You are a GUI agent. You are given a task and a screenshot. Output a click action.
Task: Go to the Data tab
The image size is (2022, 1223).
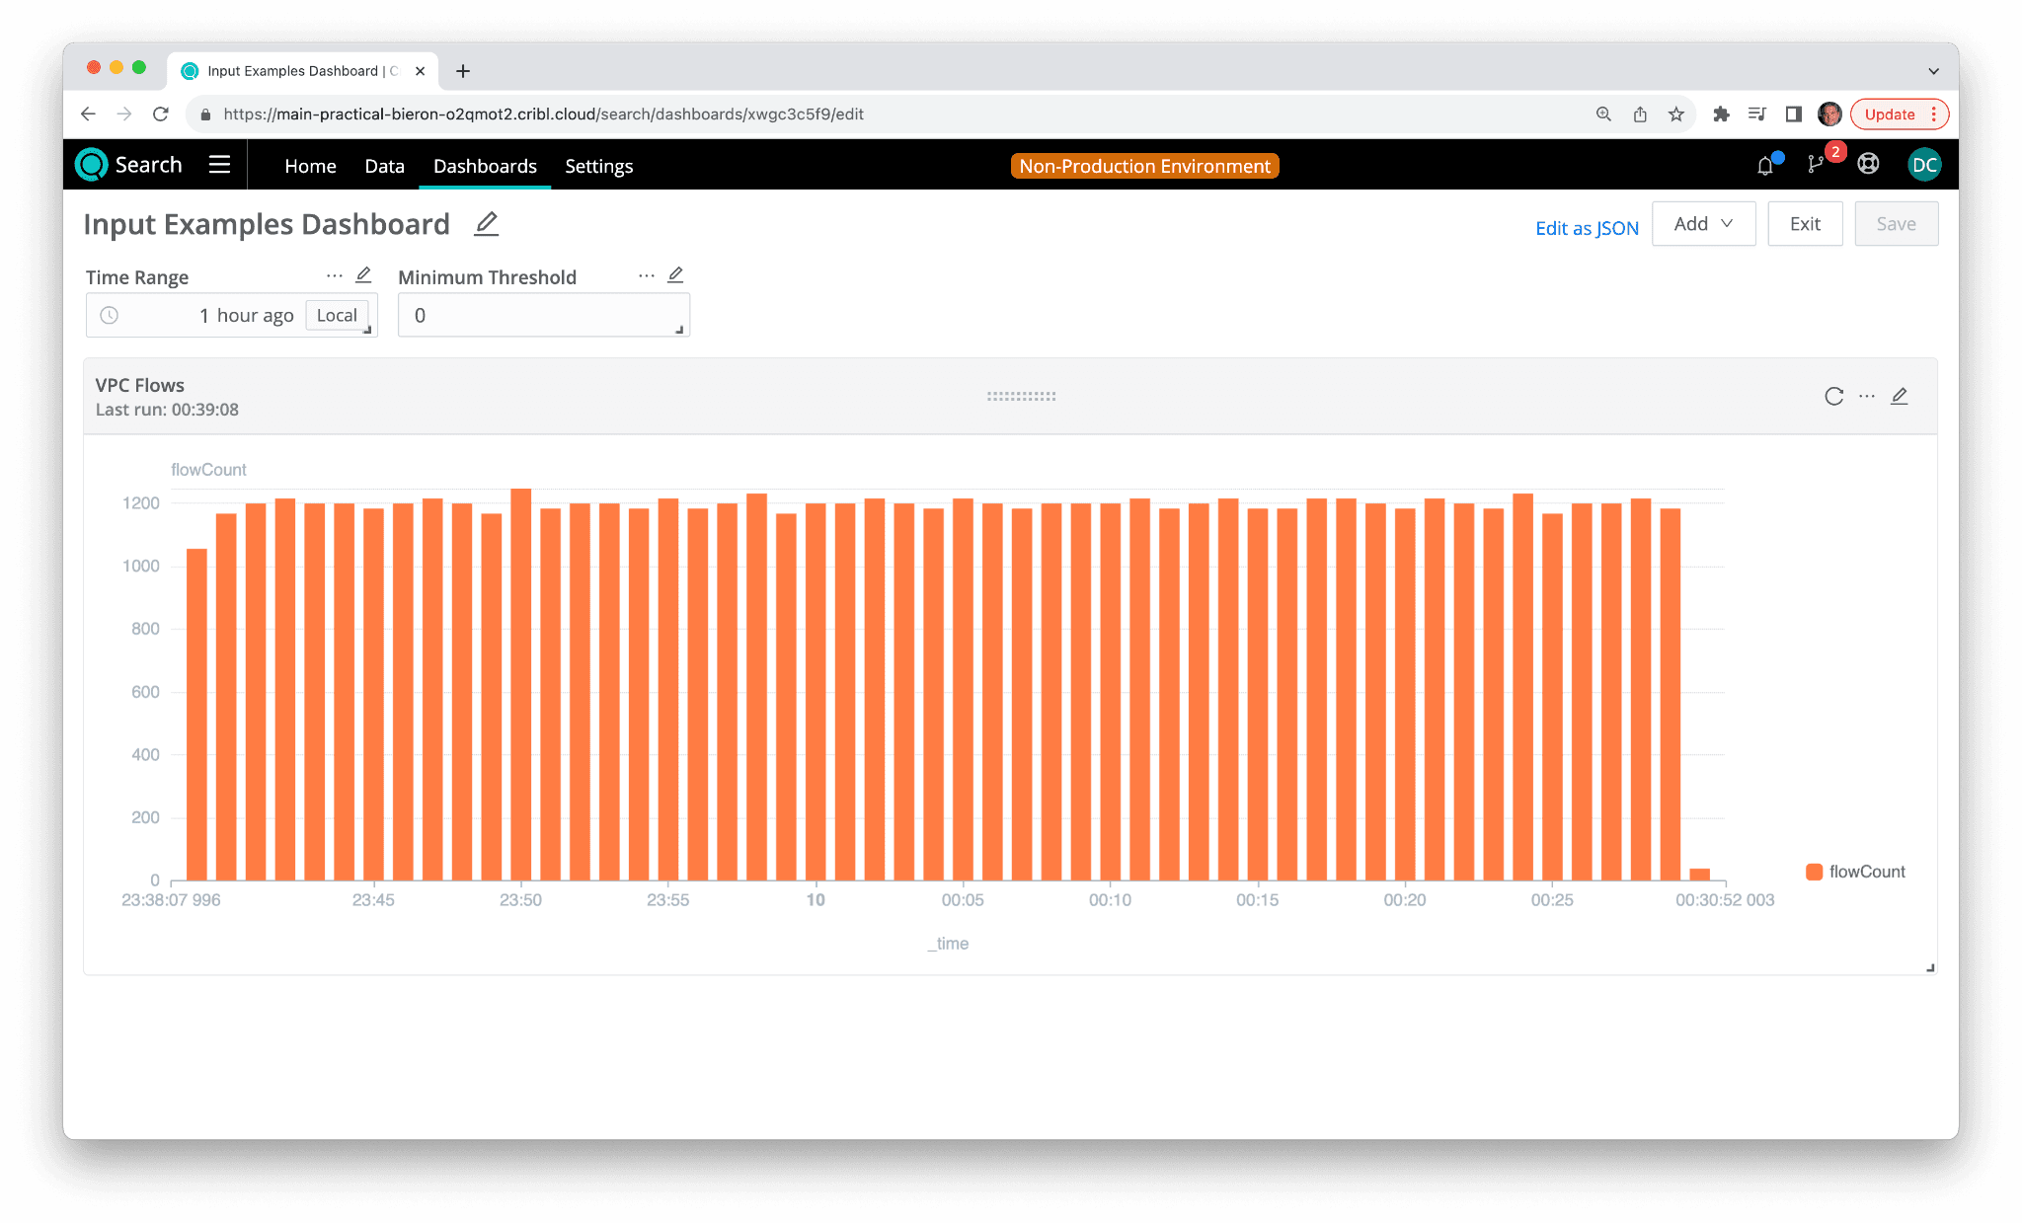384,166
